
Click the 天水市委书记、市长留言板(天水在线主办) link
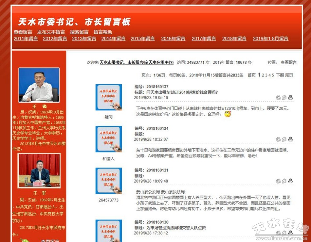coord(137,62)
